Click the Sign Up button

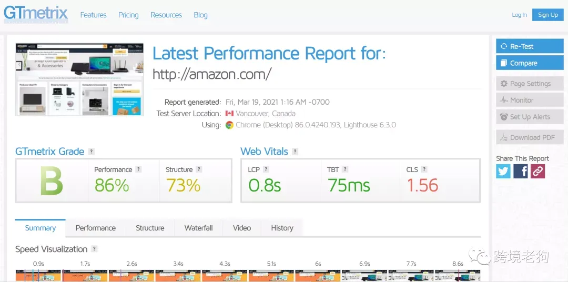pos(547,15)
